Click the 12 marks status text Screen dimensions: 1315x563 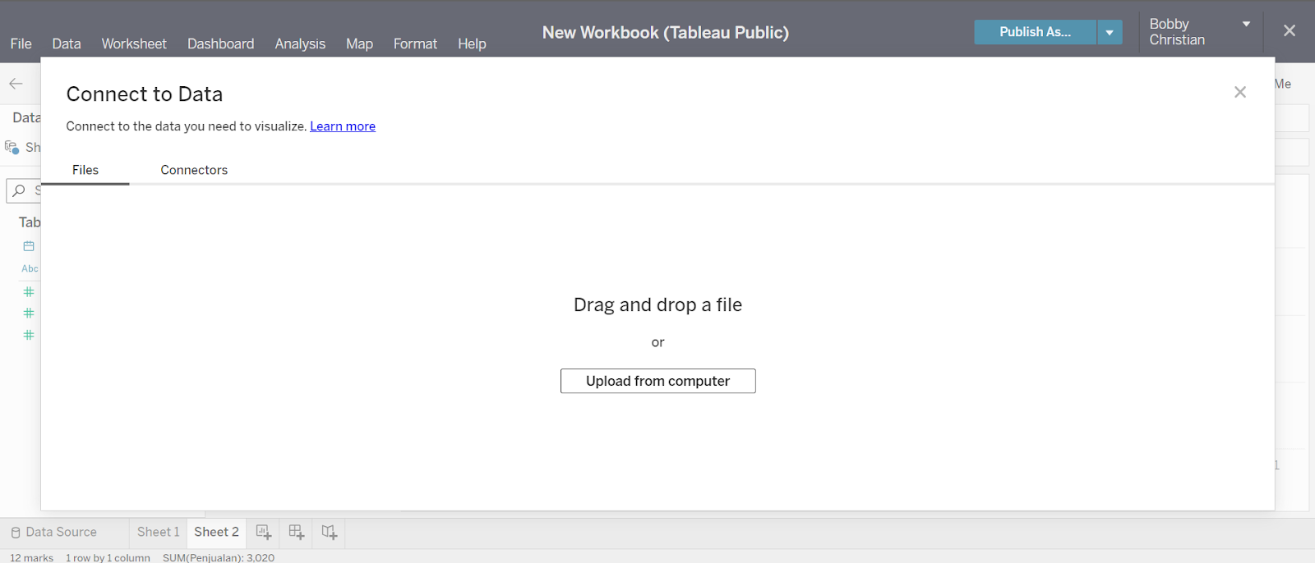coord(31,557)
